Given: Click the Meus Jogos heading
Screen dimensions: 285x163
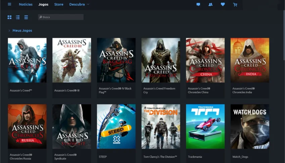Looking at the screenshot, I should pyautogui.click(x=22, y=31).
